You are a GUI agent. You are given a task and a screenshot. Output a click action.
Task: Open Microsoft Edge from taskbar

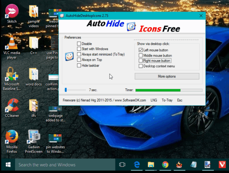[137, 165]
